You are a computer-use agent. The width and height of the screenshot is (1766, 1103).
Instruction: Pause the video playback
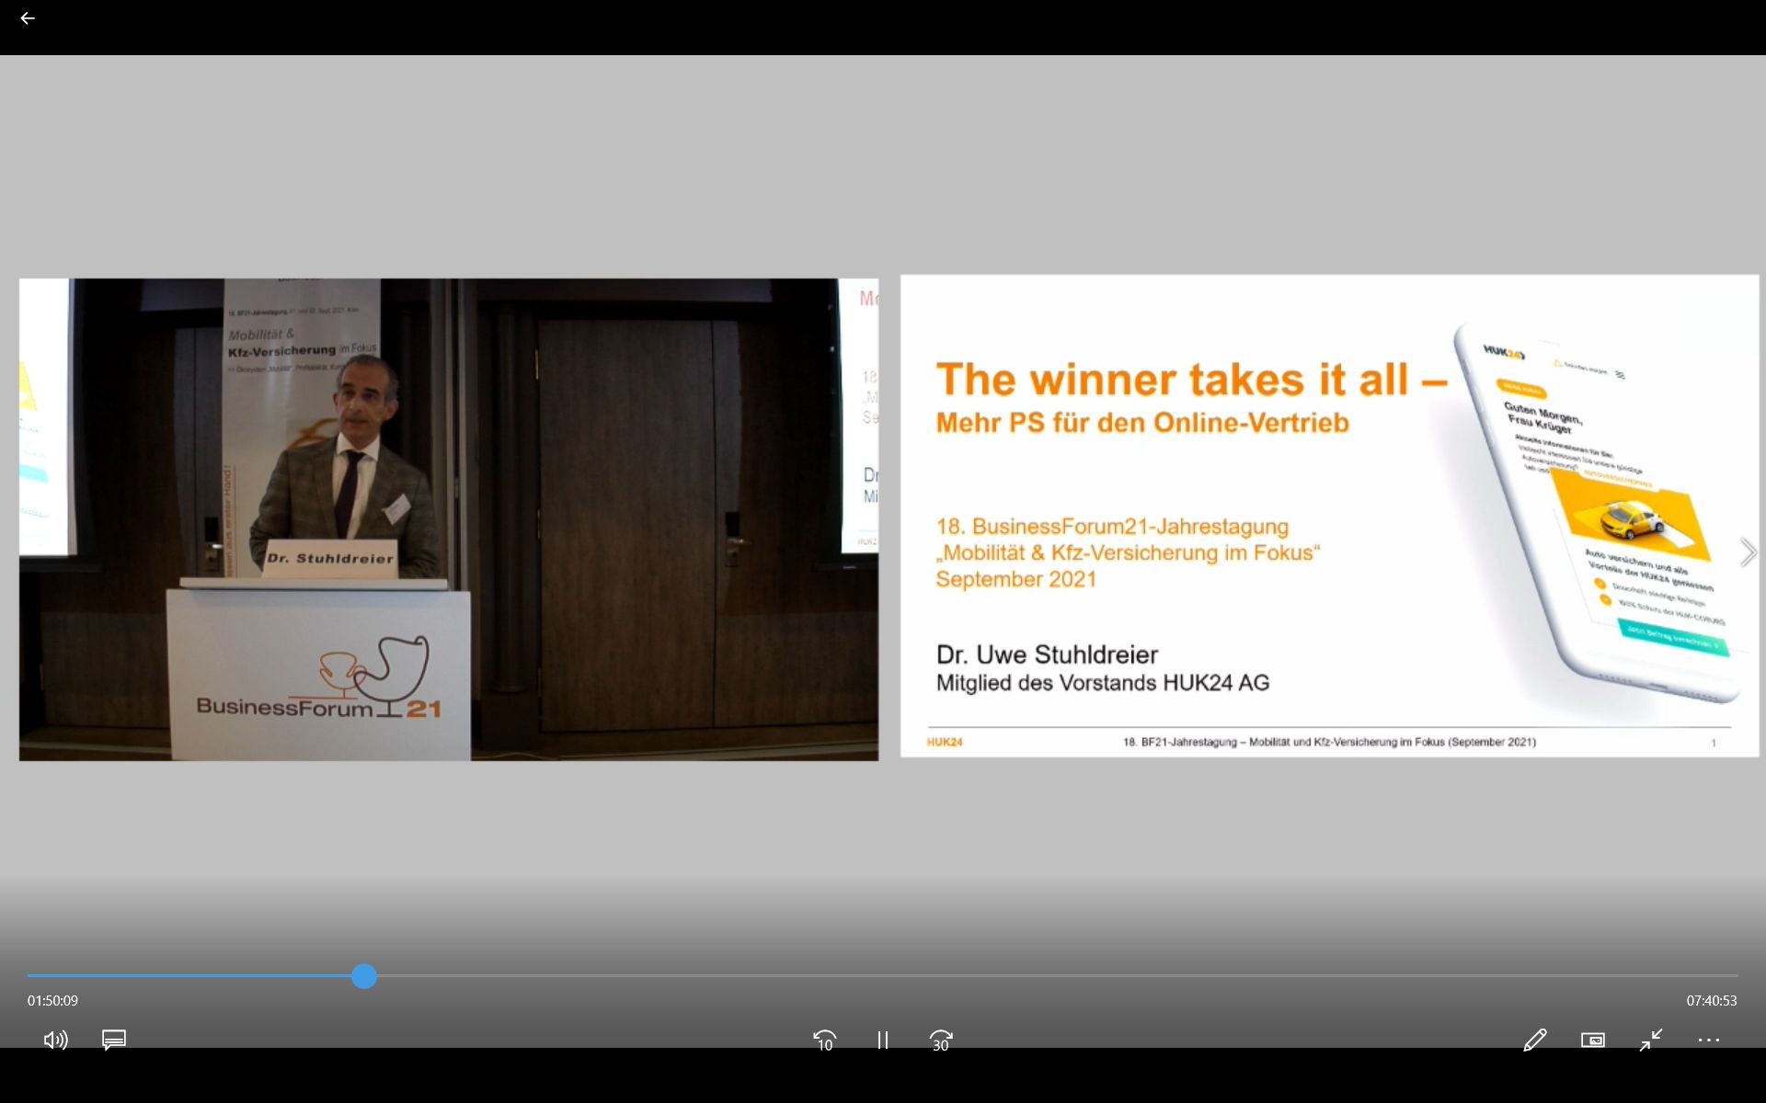[882, 1040]
